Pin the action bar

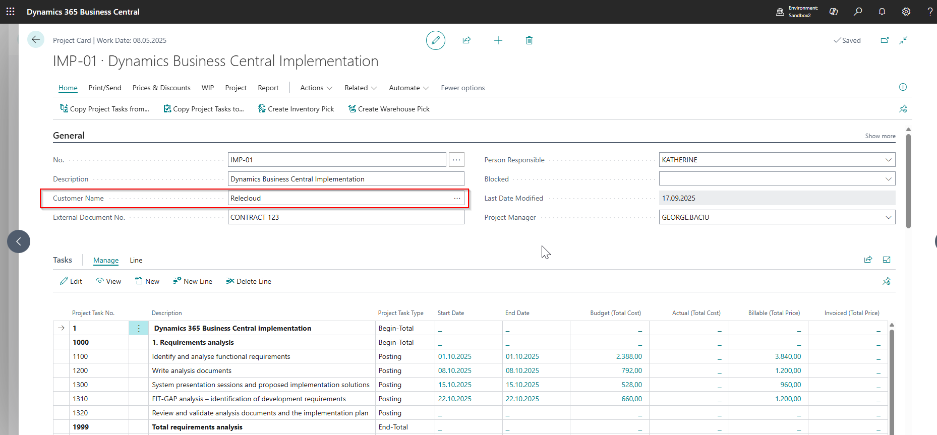[903, 109]
